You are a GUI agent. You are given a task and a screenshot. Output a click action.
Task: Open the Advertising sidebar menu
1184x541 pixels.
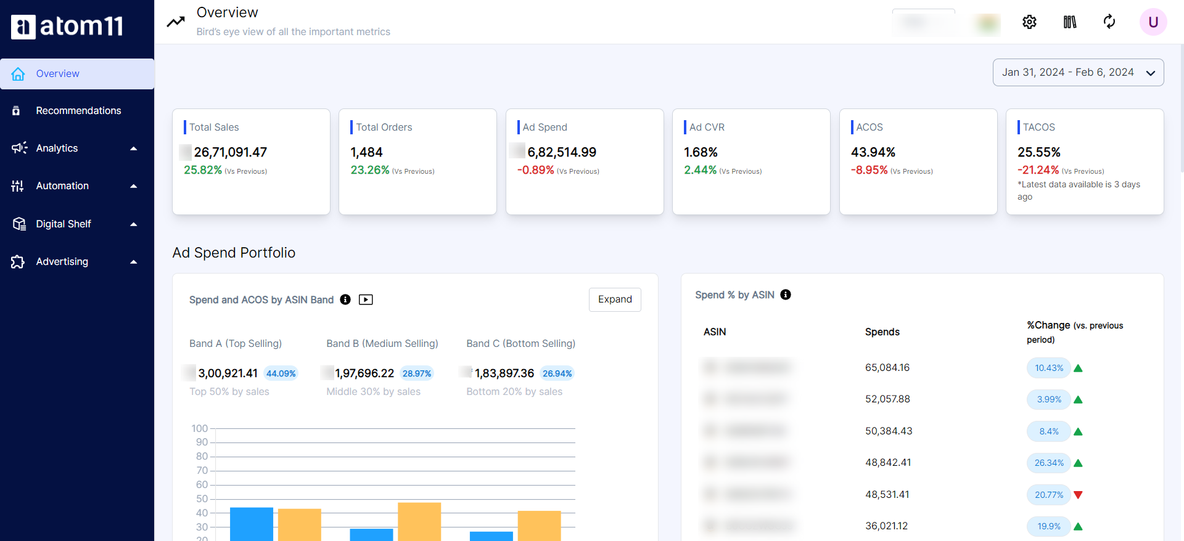pyautogui.click(x=62, y=262)
